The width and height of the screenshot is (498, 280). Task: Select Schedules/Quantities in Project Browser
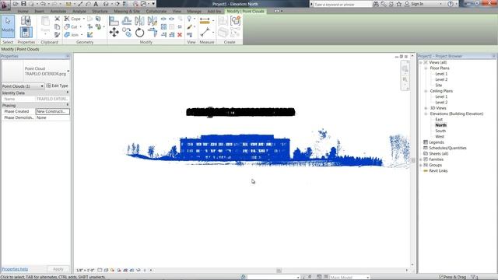pyautogui.click(x=447, y=148)
